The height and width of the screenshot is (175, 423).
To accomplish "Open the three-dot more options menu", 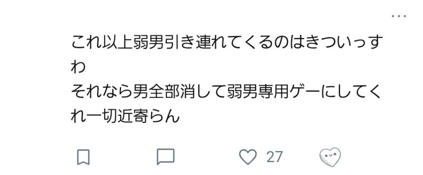I will click(x=399, y=16).
